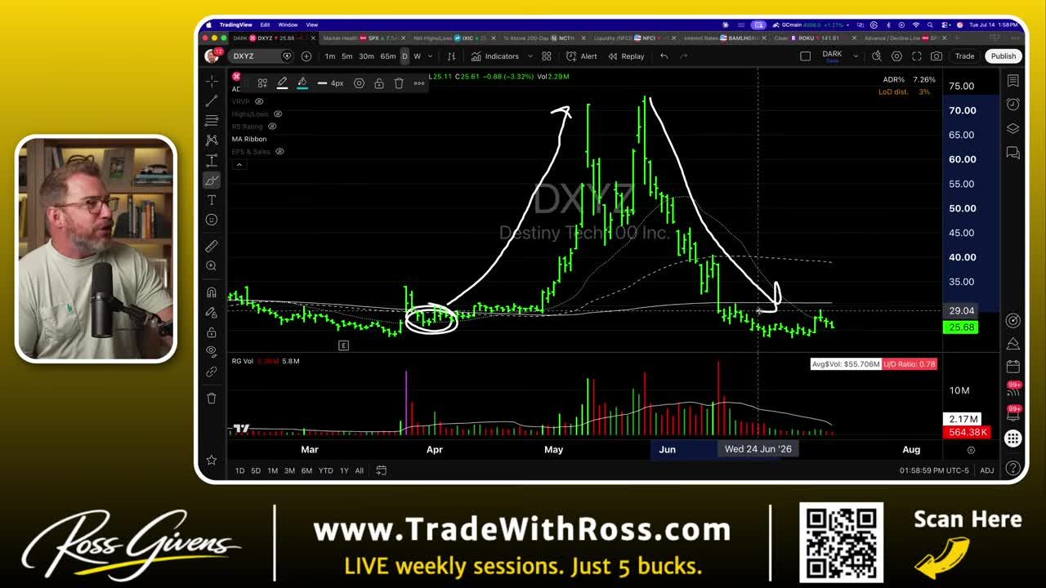Select the Text annotation tool

click(212, 200)
